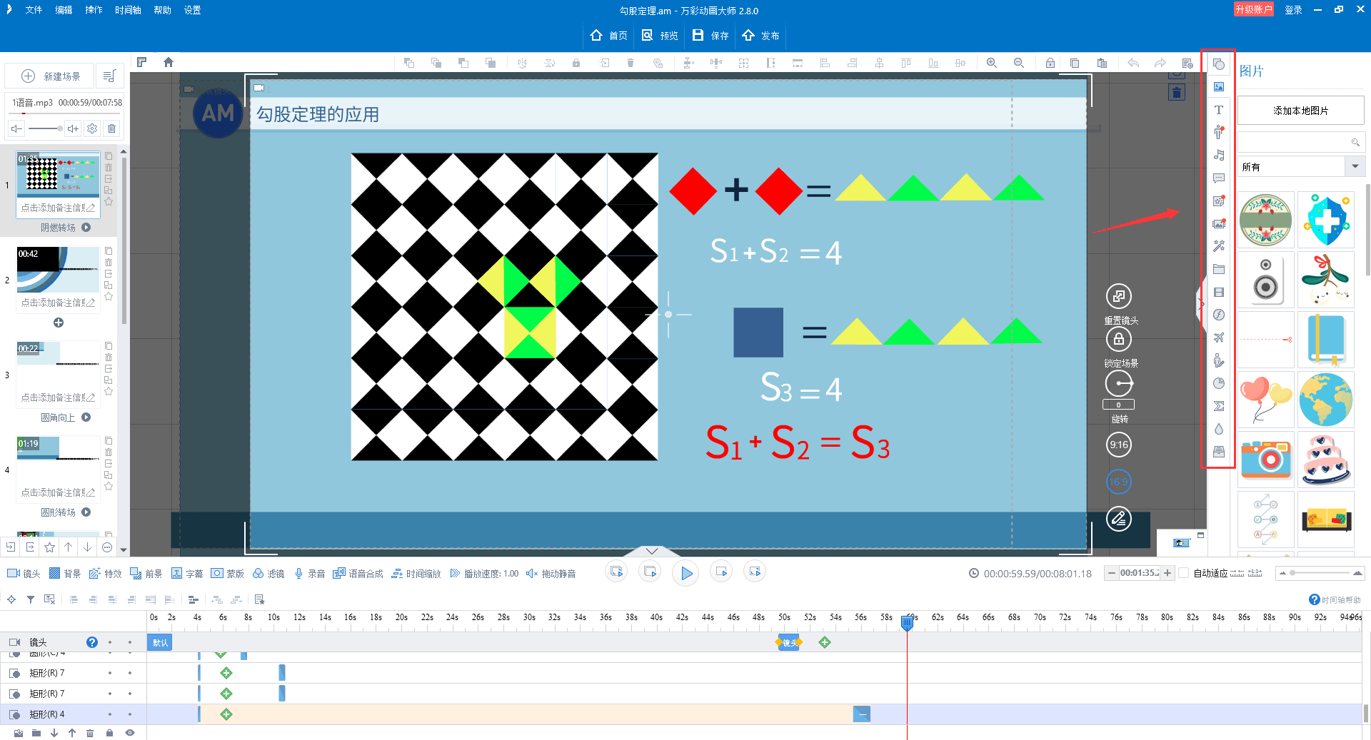
Task: Toggle visibility eye icon below layers
Action: pos(130,733)
